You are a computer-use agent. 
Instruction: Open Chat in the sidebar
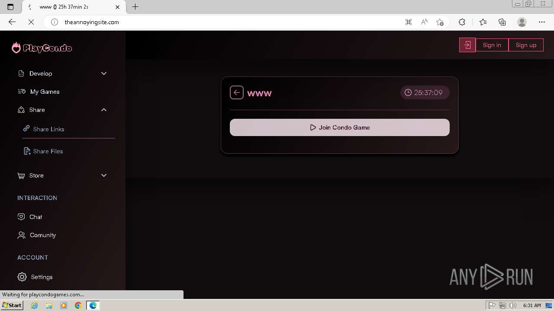coord(35,217)
